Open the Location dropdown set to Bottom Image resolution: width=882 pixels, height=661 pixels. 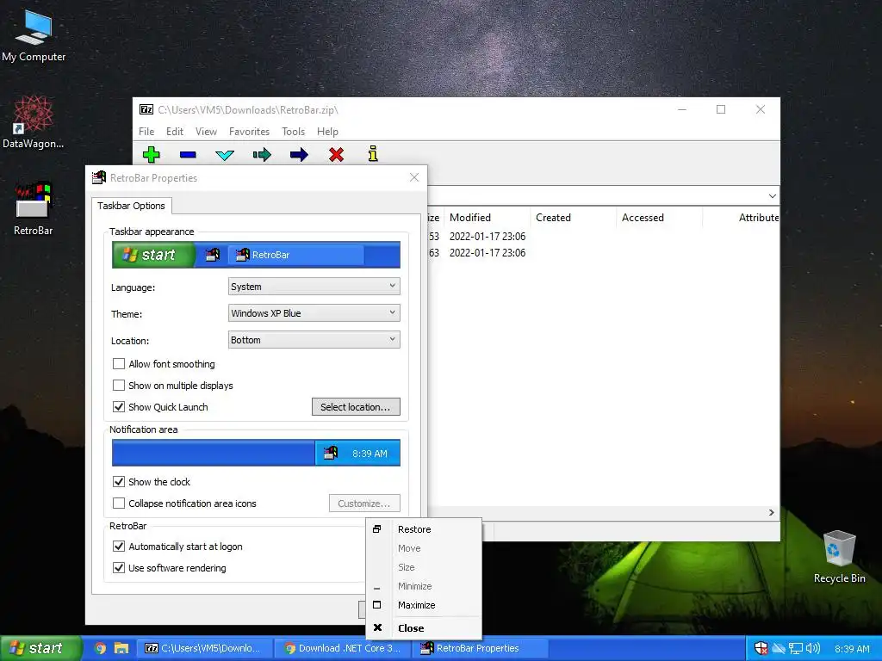click(x=314, y=340)
